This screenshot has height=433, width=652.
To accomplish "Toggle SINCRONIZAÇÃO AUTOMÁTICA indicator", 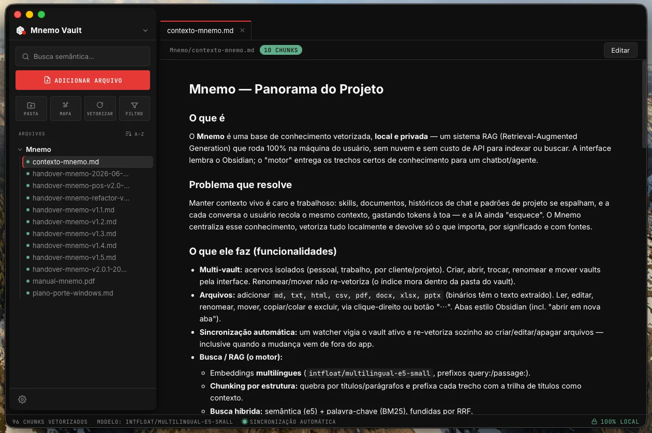I will point(289,422).
